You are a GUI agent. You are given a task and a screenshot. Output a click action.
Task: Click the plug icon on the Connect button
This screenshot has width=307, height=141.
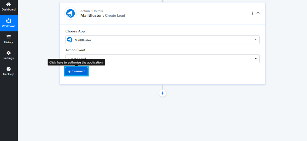[x=69, y=71]
